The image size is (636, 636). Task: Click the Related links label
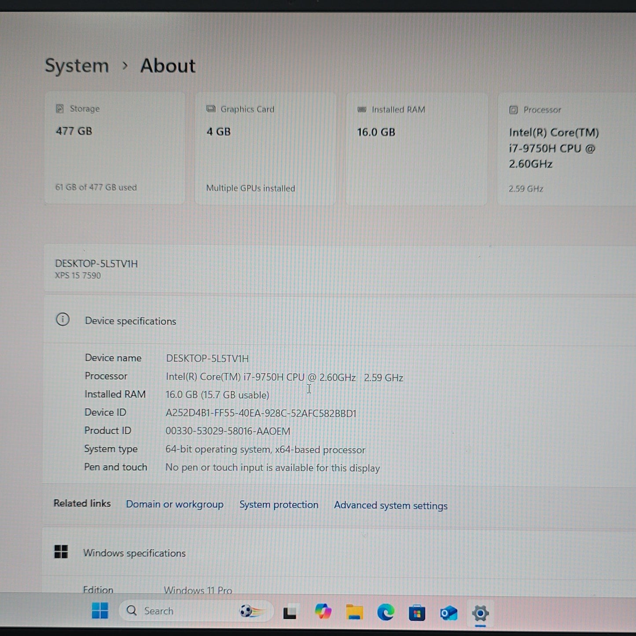82,503
